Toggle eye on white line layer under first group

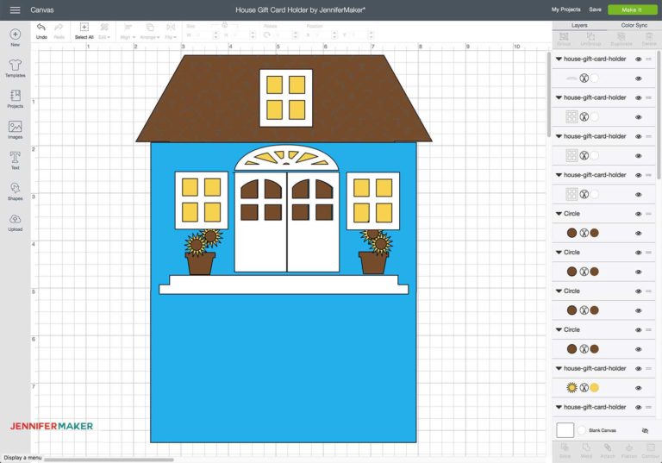click(639, 78)
